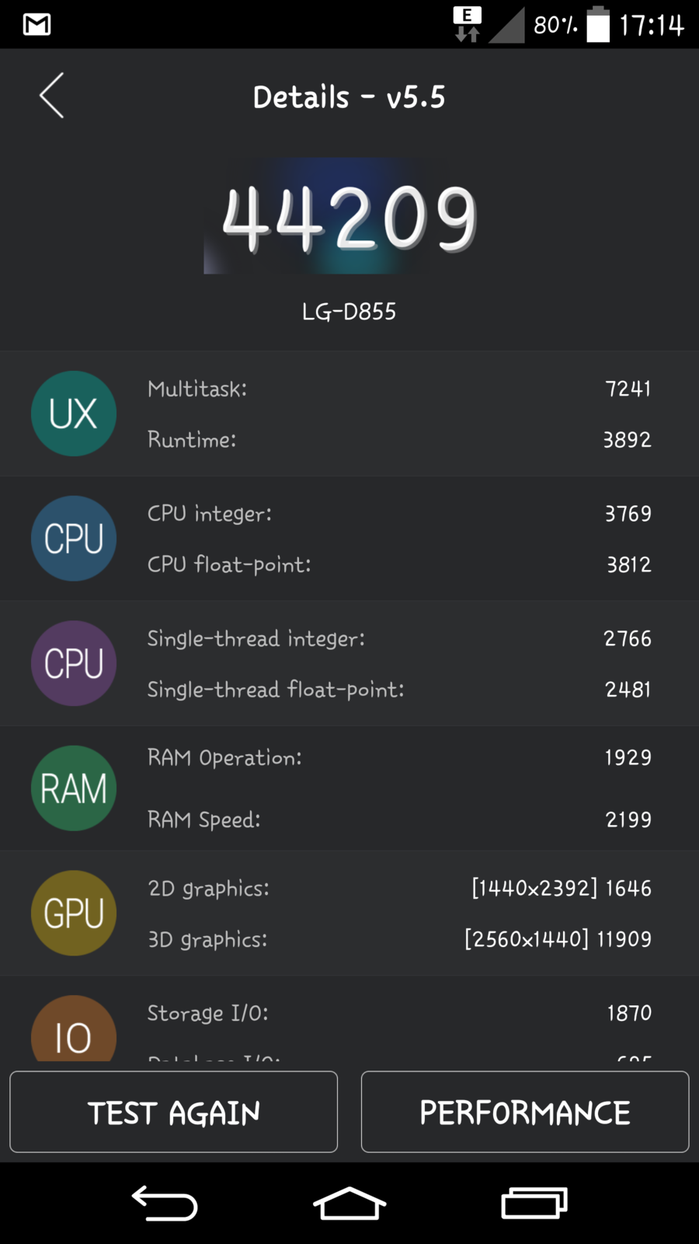Open the recent apps overview button
The height and width of the screenshot is (1244, 699).
tap(534, 1203)
